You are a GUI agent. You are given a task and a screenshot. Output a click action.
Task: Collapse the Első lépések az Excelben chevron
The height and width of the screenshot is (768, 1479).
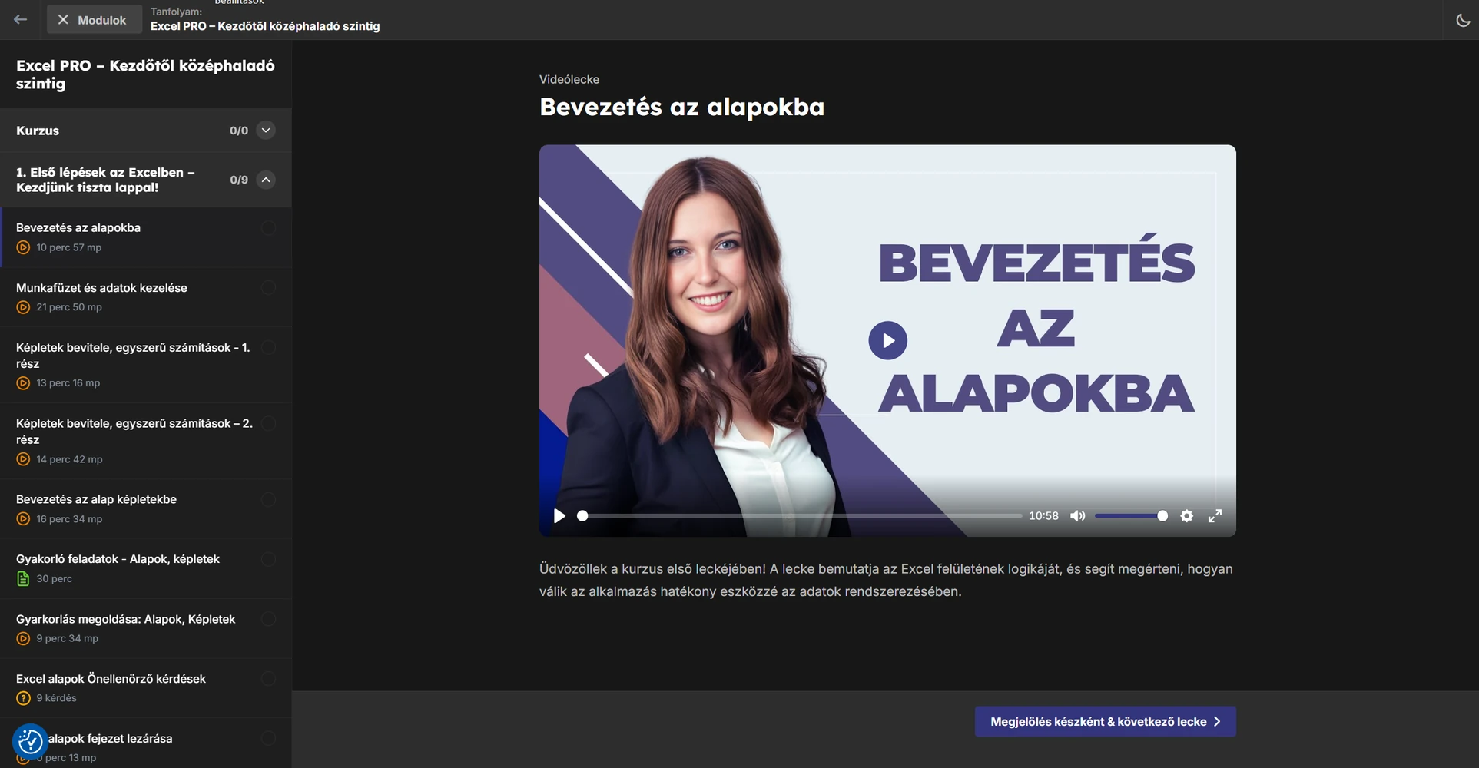click(266, 180)
